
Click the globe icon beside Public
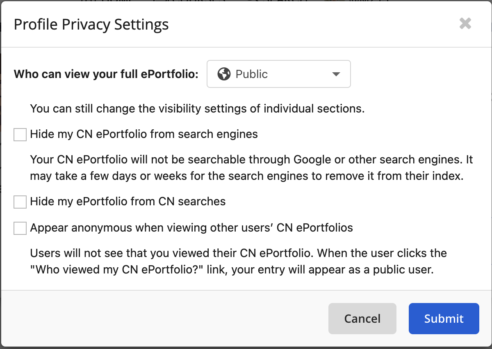[x=224, y=74]
